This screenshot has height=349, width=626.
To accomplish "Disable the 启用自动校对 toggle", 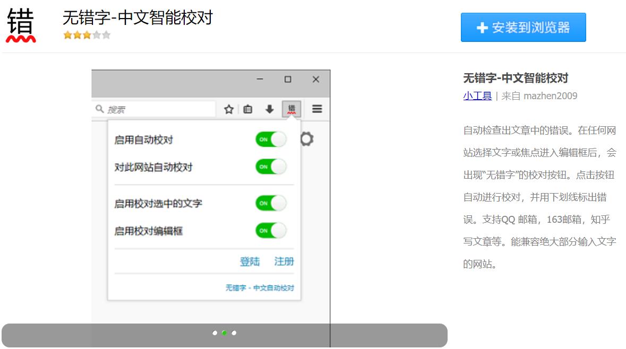I will tap(271, 138).
